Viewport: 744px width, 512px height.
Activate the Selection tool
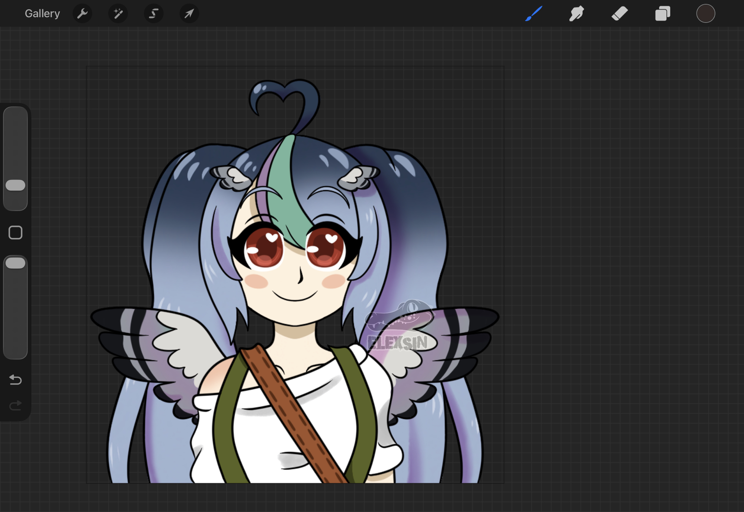click(154, 14)
